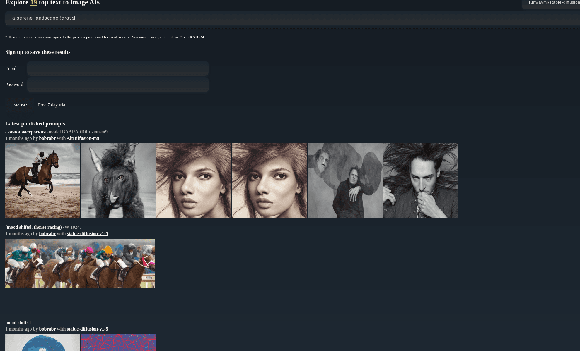
Task: Open the blue circle artwork thumbnail
Action: (43, 343)
